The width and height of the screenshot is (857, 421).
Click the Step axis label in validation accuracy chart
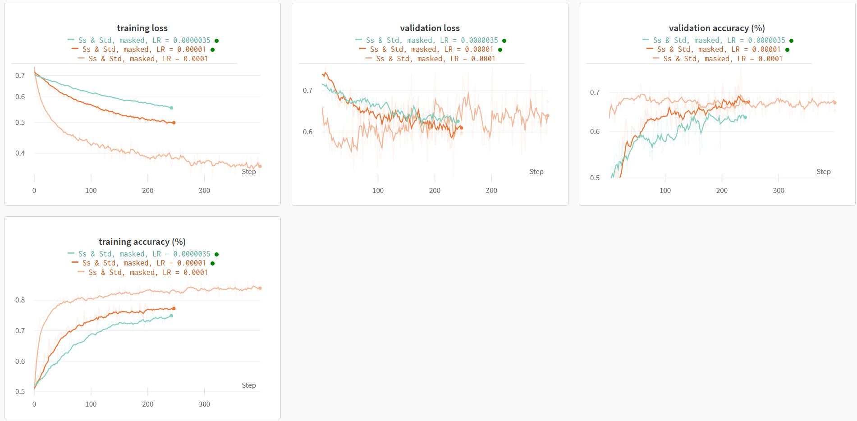(x=824, y=172)
